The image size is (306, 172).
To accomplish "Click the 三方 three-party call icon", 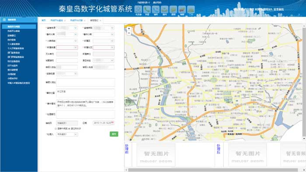I will click(191, 9).
